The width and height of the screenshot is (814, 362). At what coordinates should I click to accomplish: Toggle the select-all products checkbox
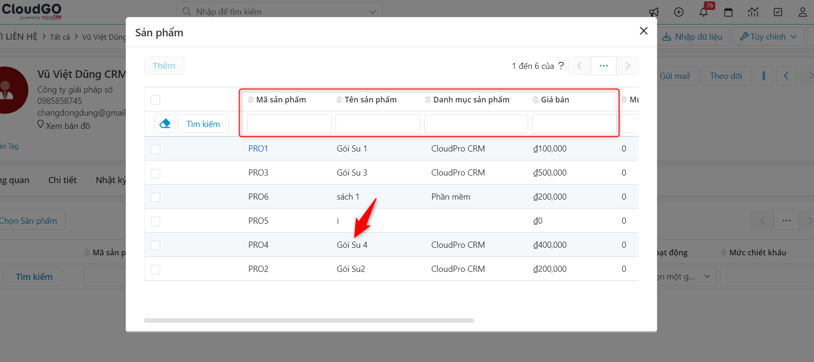pyautogui.click(x=155, y=100)
